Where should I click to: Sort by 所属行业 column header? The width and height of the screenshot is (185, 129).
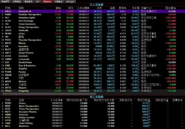[146, 8]
